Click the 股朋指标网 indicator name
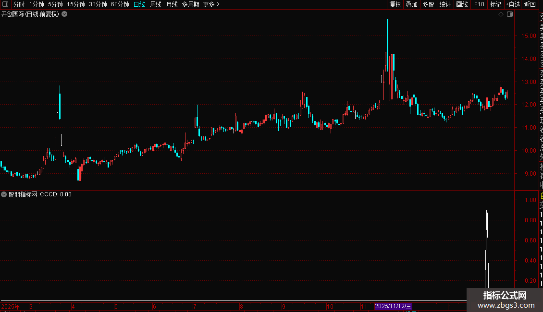Viewport: 543px width, 312px height. (x=23, y=194)
